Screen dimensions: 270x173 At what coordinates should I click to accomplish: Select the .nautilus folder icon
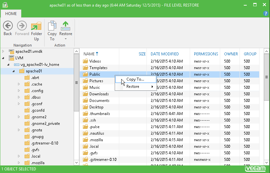click(x=85, y=133)
